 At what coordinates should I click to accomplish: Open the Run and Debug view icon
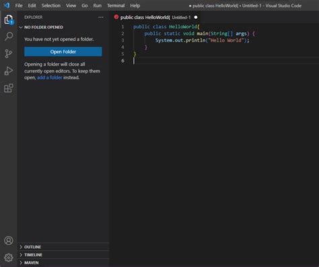[x=9, y=71]
